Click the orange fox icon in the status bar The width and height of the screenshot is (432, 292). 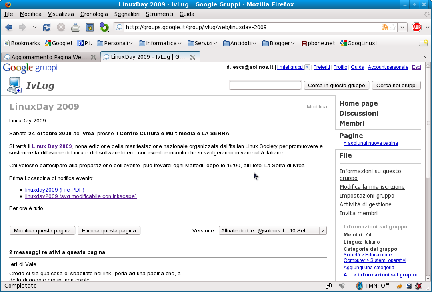pyautogui.click(x=399, y=286)
